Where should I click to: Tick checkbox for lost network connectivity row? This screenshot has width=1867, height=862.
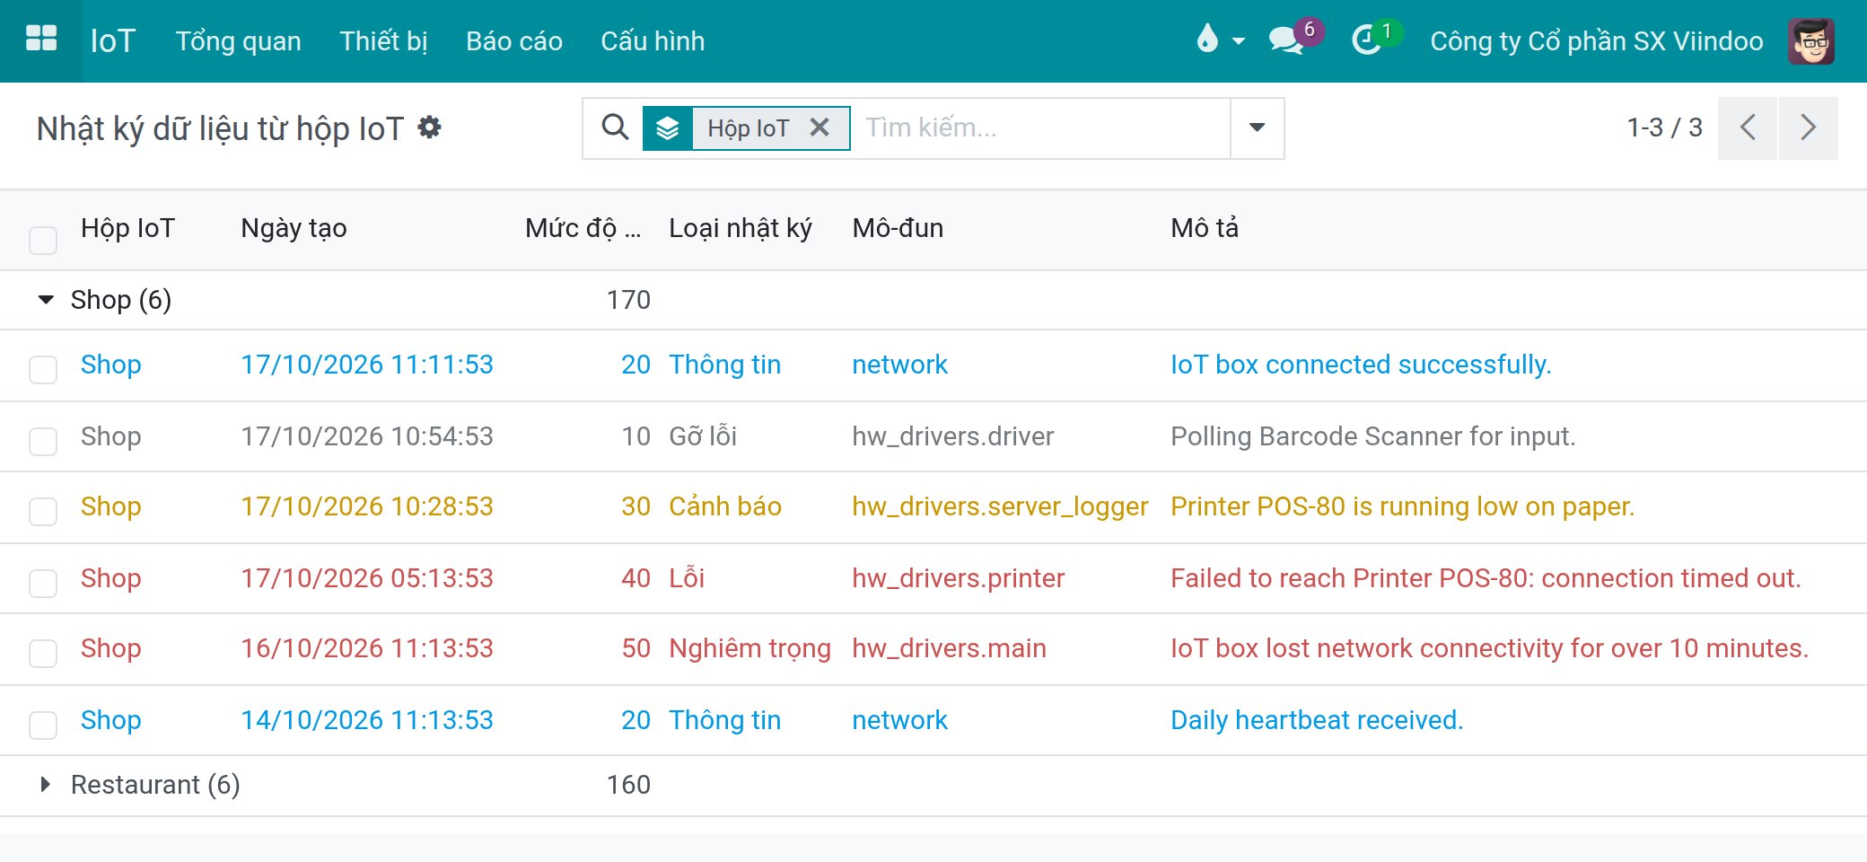(43, 653)
